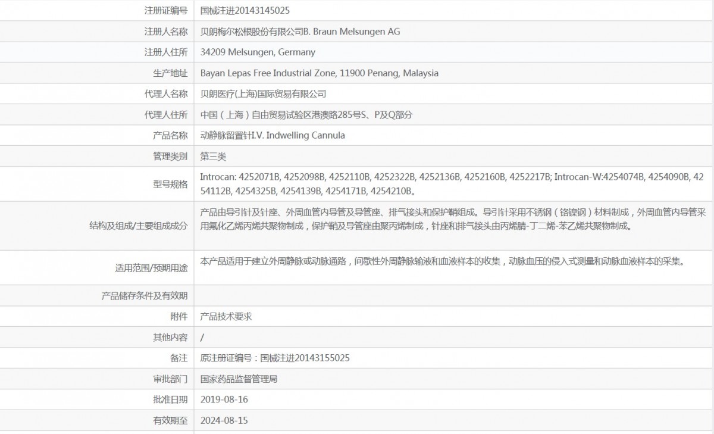Select agent name 贝朗医疗(上海)国际贸易有限公司
The image size is (714, 434).
(x=264, y=94)
